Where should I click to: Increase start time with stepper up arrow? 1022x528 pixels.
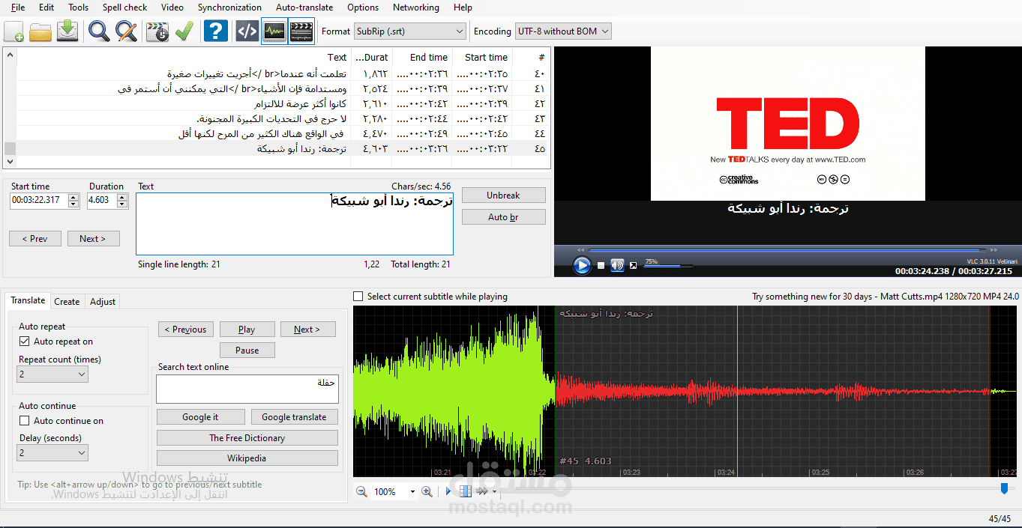tap(73, 197)
